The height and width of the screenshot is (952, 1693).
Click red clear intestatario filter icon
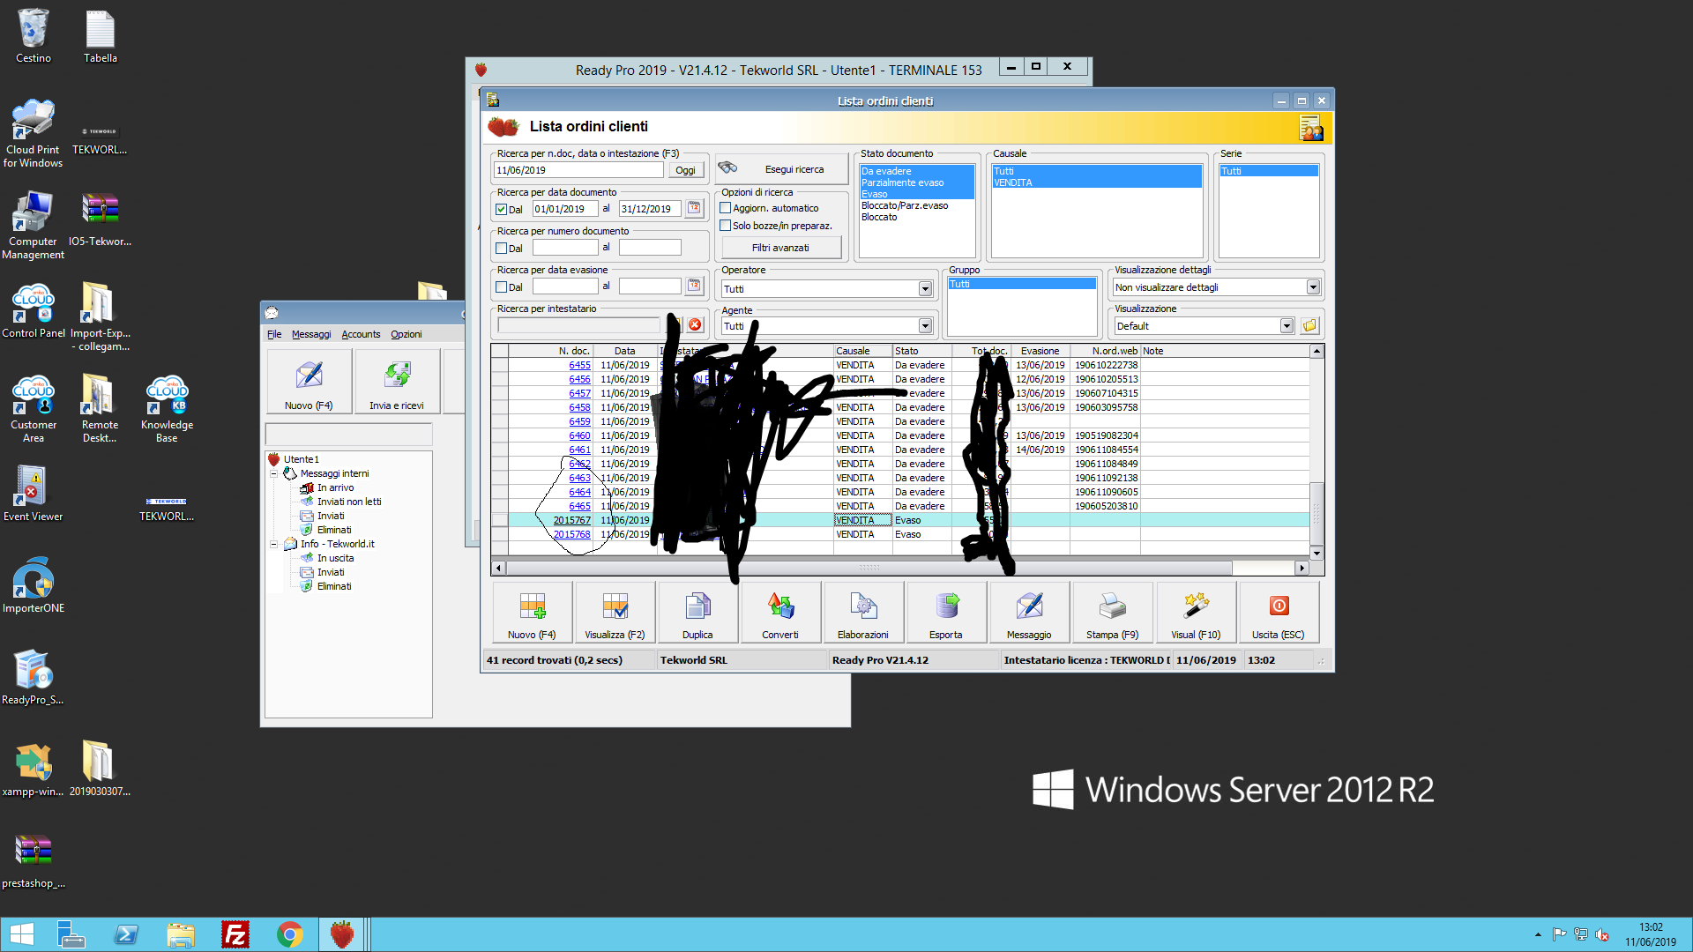tap(695, 325)
